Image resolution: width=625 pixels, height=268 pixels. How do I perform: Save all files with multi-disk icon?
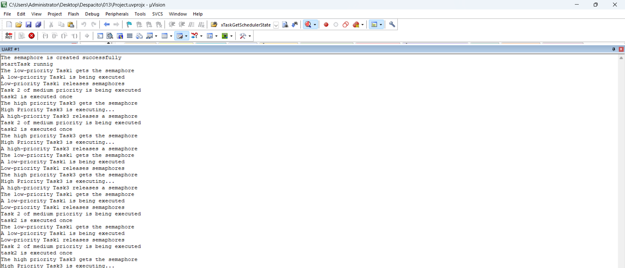click(x=38, y=24)
